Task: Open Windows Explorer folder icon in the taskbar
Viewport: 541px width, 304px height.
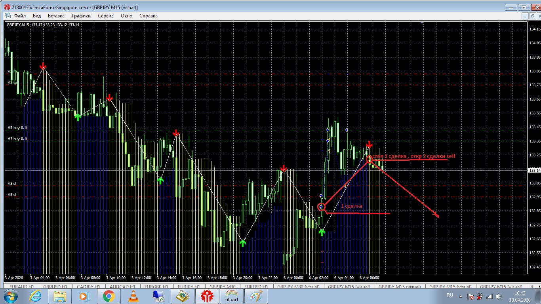Action: (59, 296)
